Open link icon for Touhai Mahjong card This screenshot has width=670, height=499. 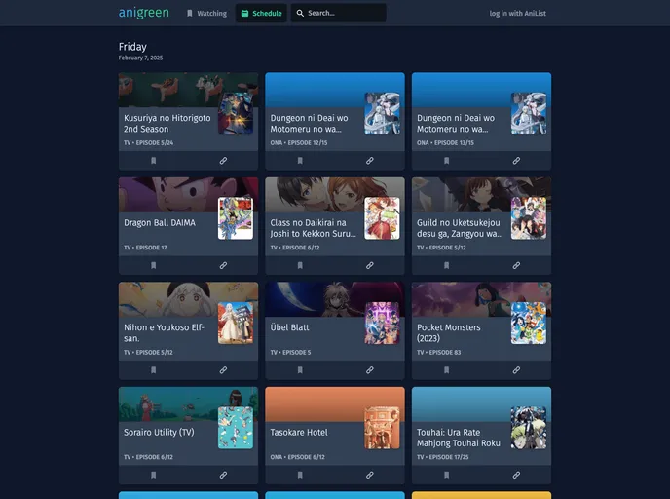pos(516,475)
